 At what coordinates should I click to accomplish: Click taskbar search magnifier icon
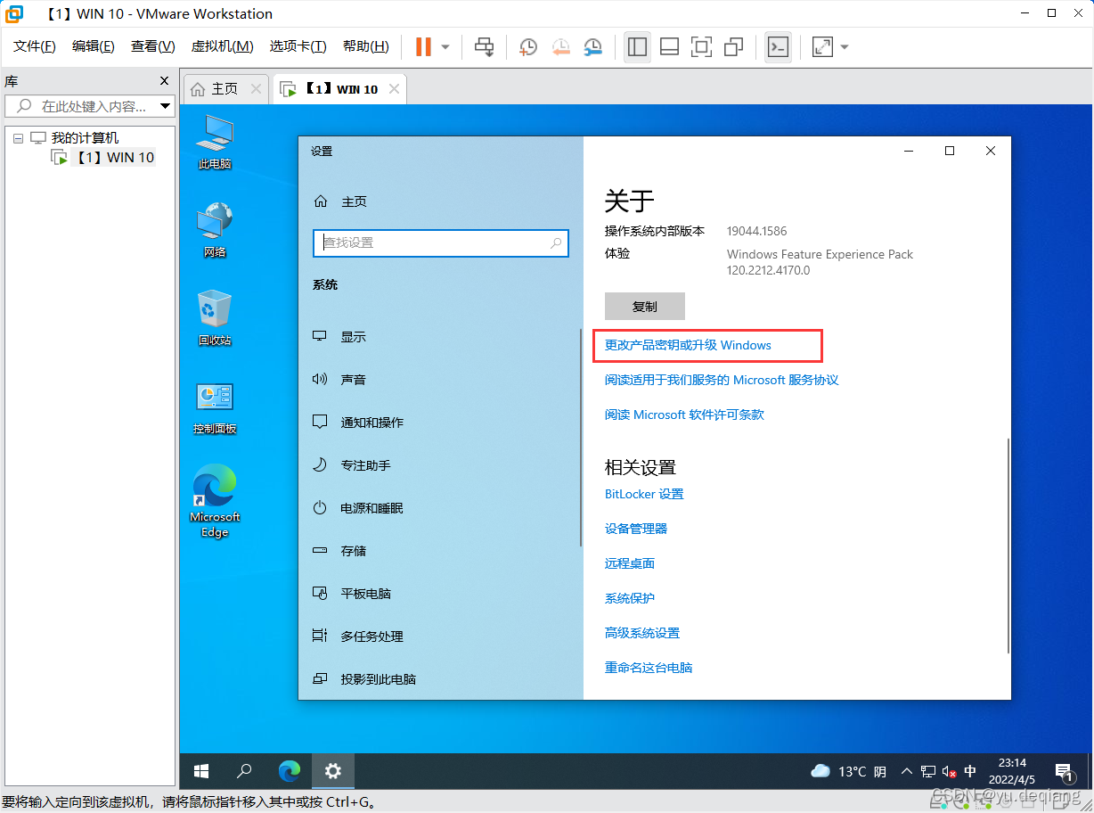(244, 771)
